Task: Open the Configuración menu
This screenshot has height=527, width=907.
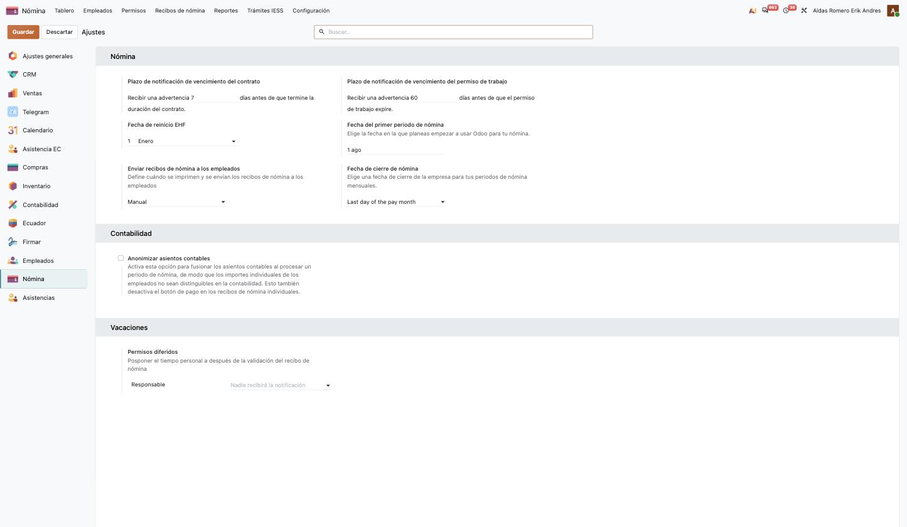Action: (x=311, y=11)
